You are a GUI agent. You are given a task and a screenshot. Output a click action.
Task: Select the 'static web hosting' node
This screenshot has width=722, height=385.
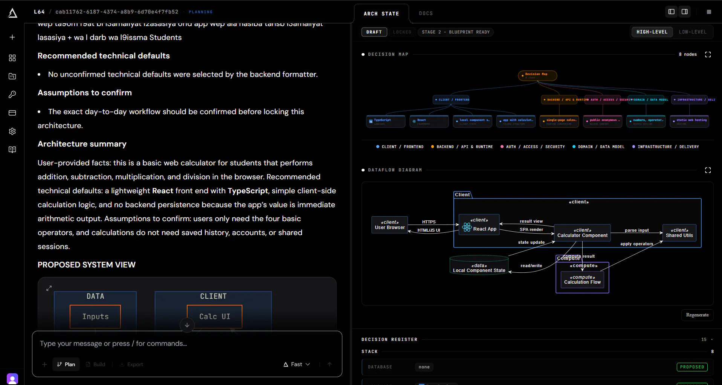click(689, 121)
